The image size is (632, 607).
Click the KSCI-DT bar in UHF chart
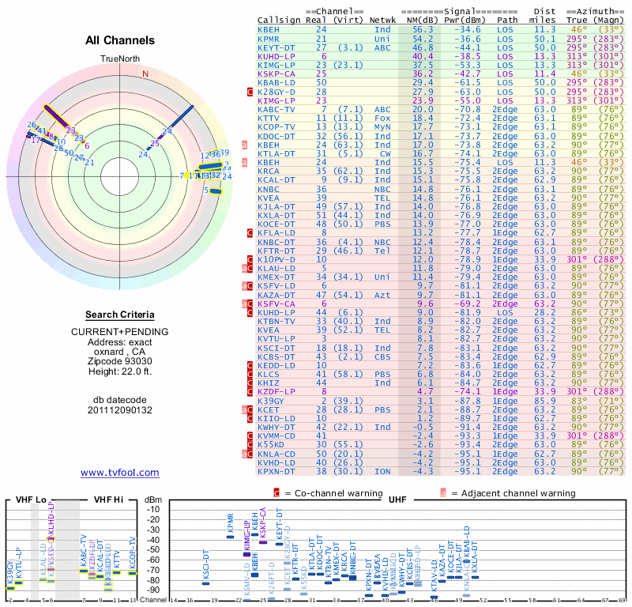[205, 583]
